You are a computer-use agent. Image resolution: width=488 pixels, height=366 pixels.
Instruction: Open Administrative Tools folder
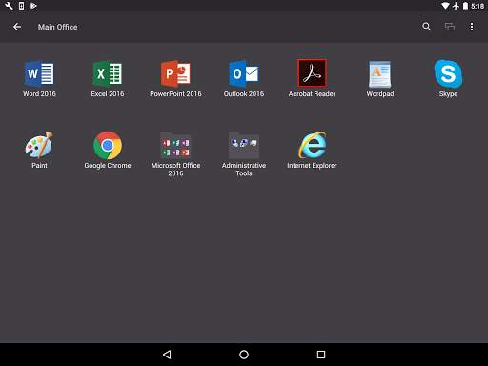tap(244, 146)
